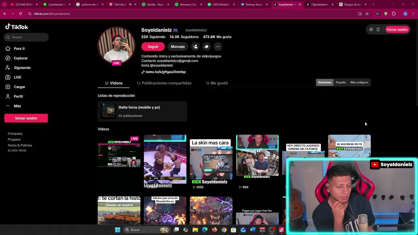Open new browser tab with plus
The width and height of the screenshot is (418, 235).
(x=373, y=5)
